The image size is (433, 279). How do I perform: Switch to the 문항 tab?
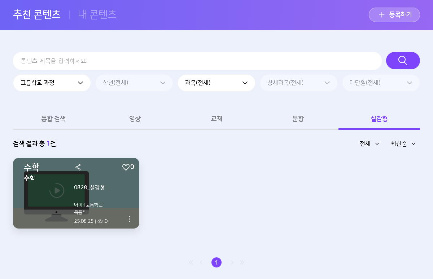[298, 119]
